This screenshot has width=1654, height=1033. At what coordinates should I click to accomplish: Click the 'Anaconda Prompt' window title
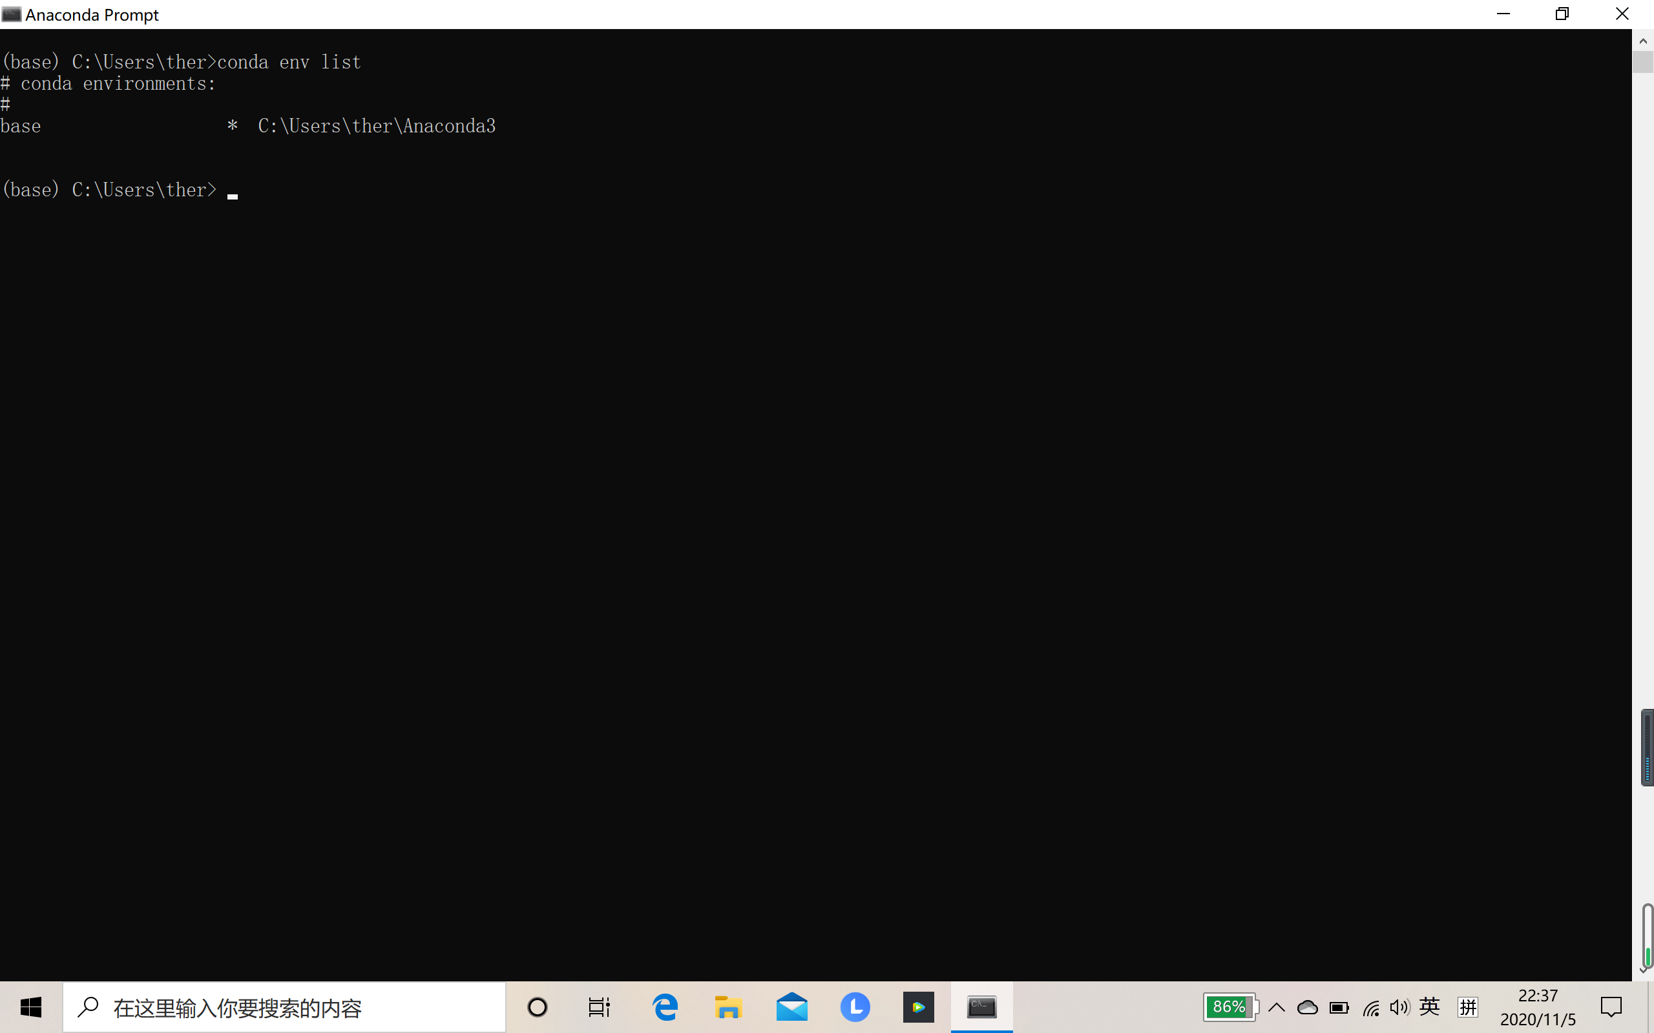click(x=92, y=14)
